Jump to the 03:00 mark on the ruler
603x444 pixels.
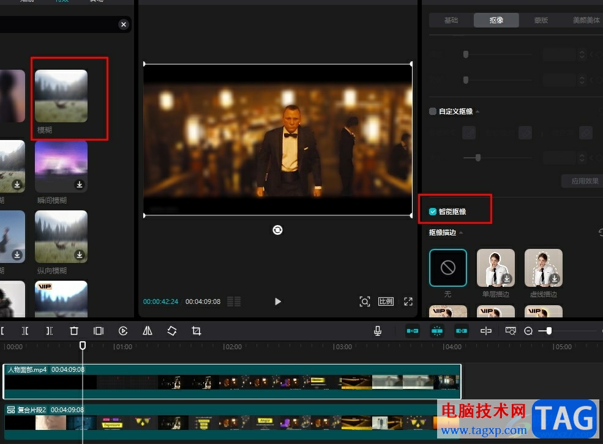[x=343, y=347]
